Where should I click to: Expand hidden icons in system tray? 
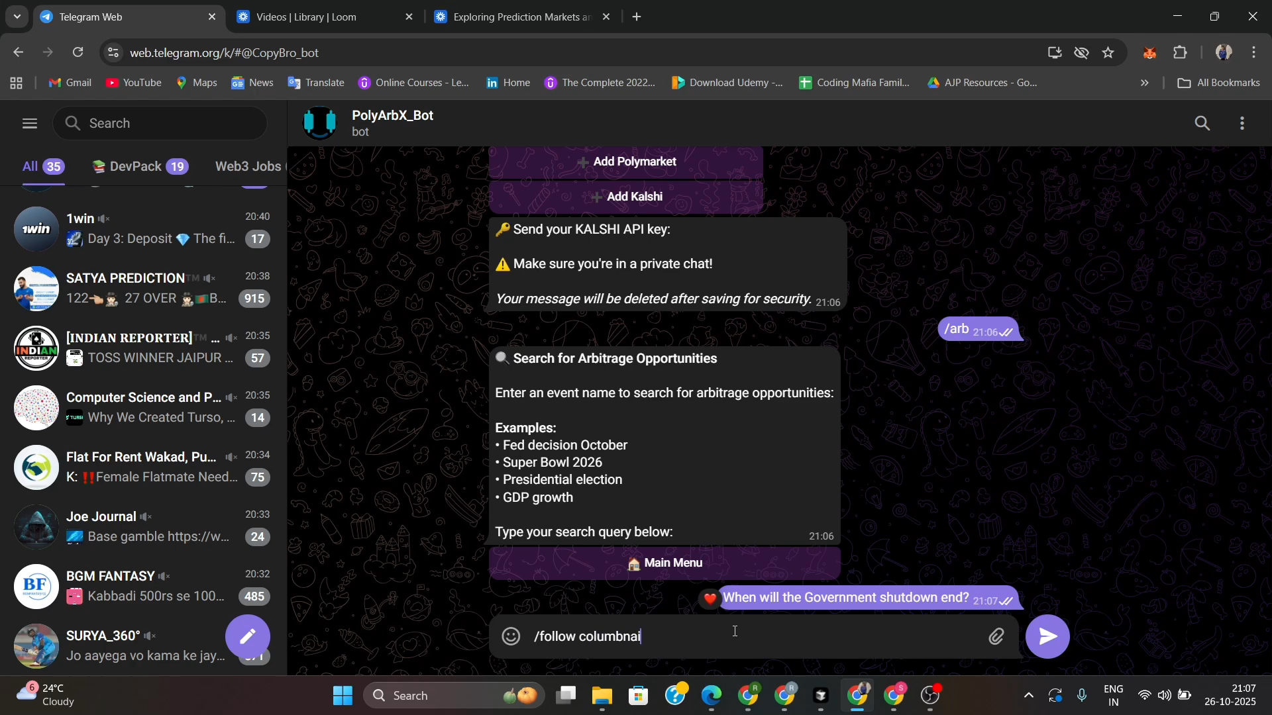(1028, 695)
